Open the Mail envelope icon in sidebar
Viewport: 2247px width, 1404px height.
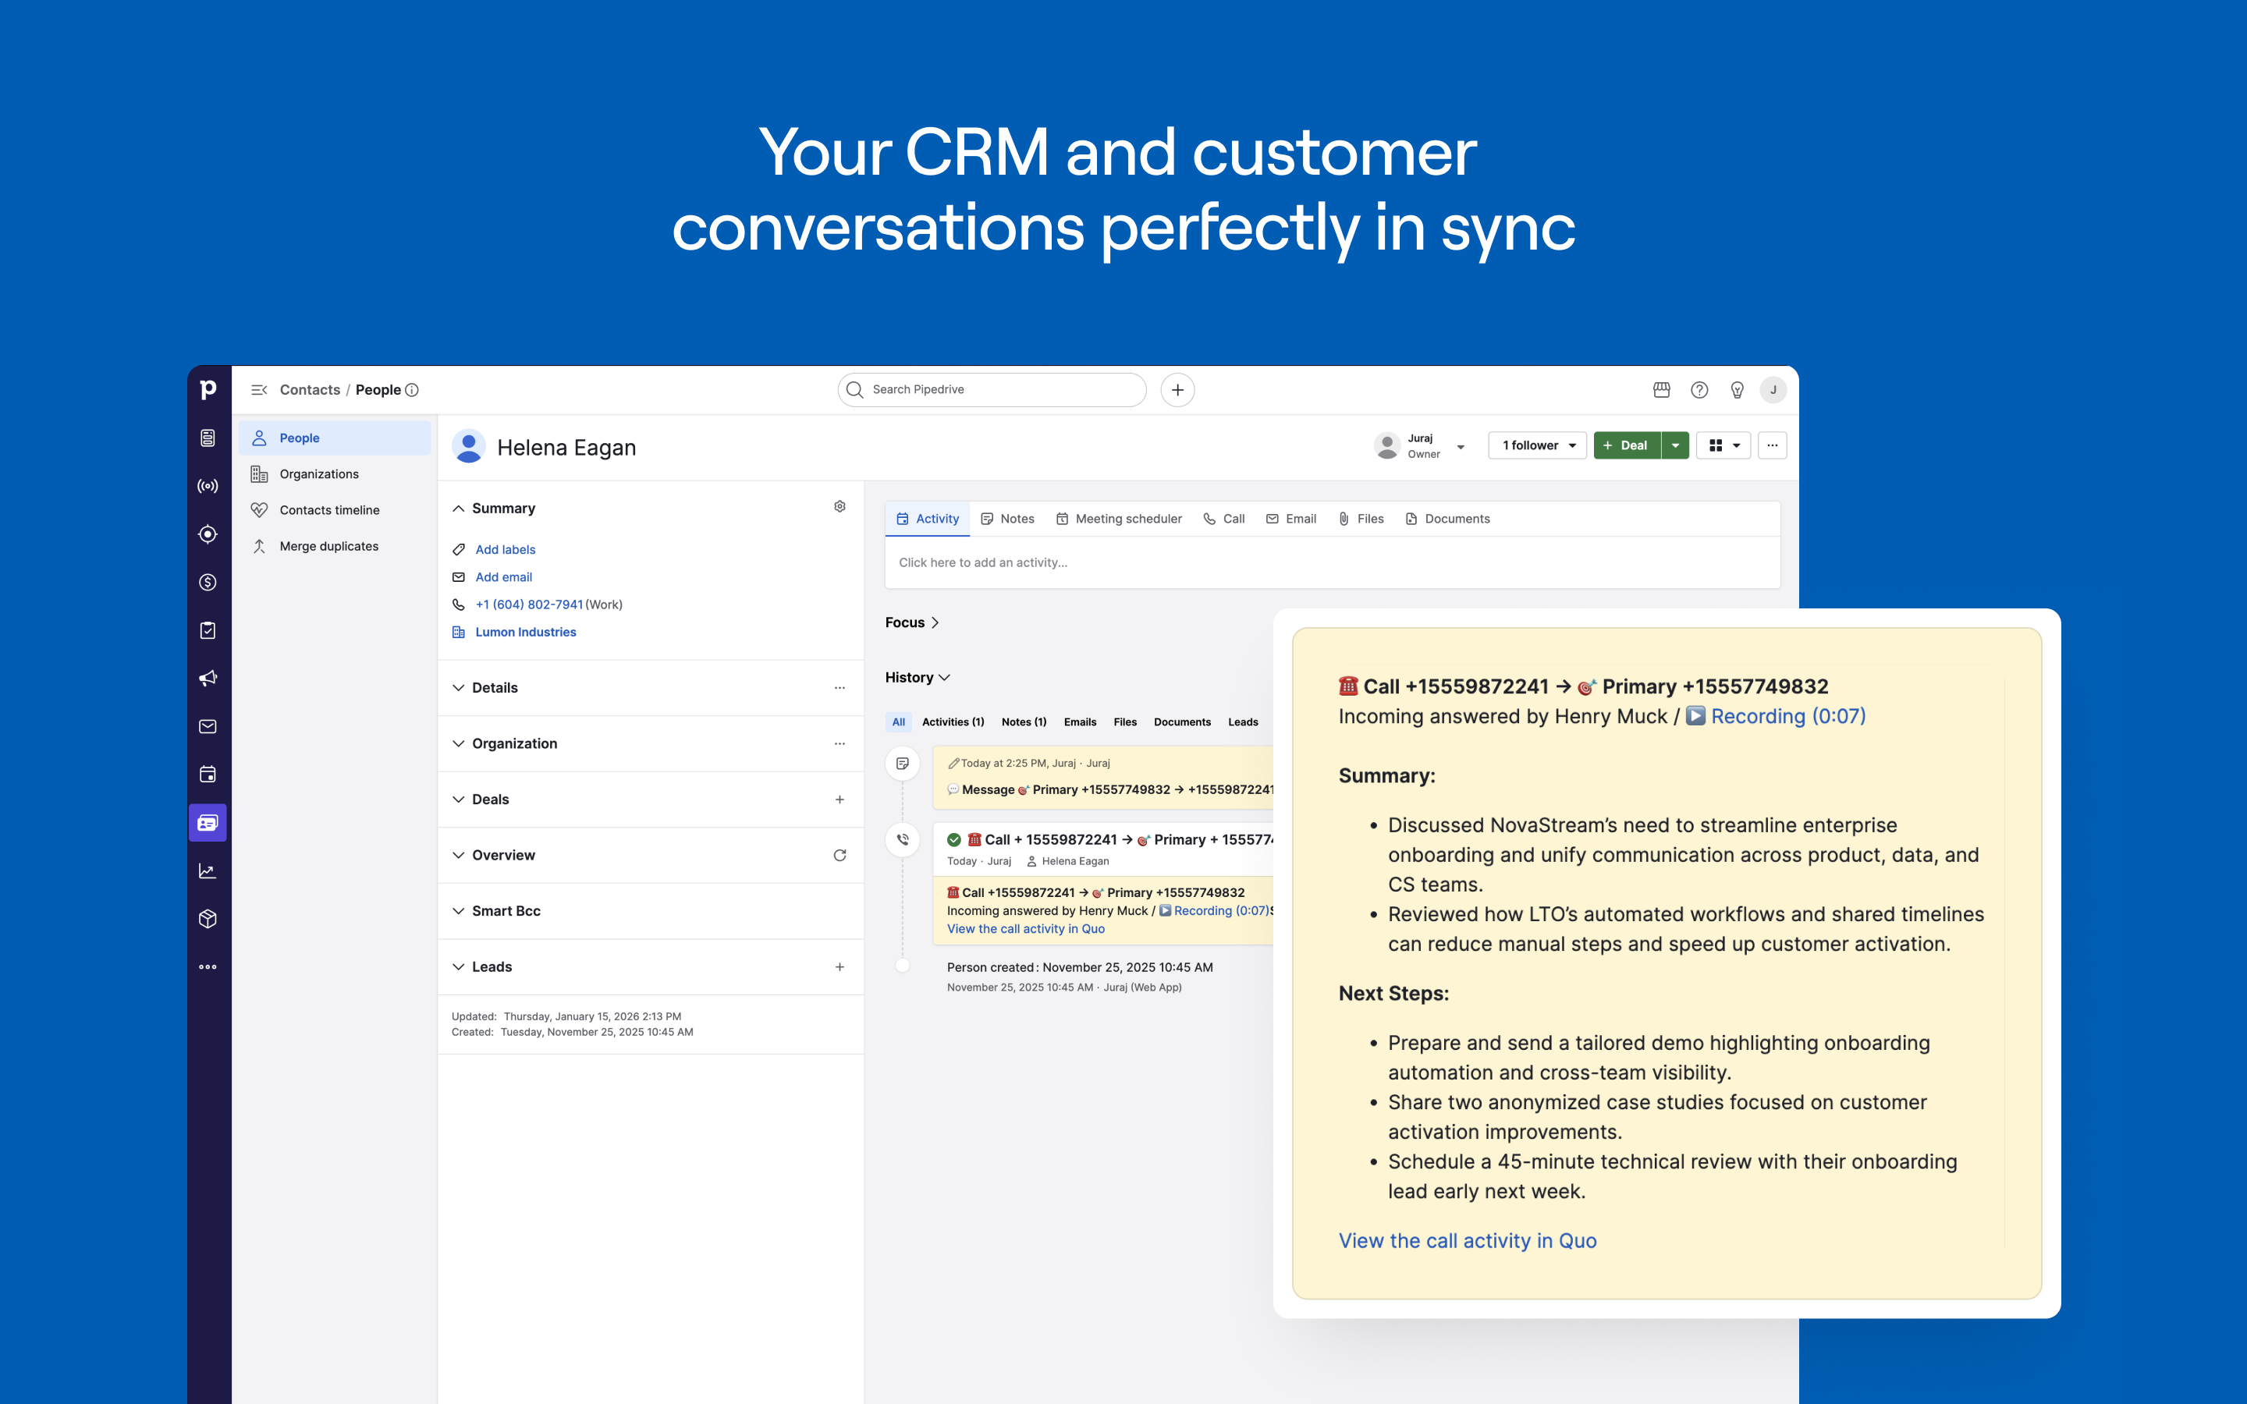coord(208,726)
